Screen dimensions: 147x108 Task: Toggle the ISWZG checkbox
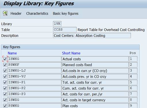[x=5, y=100]
